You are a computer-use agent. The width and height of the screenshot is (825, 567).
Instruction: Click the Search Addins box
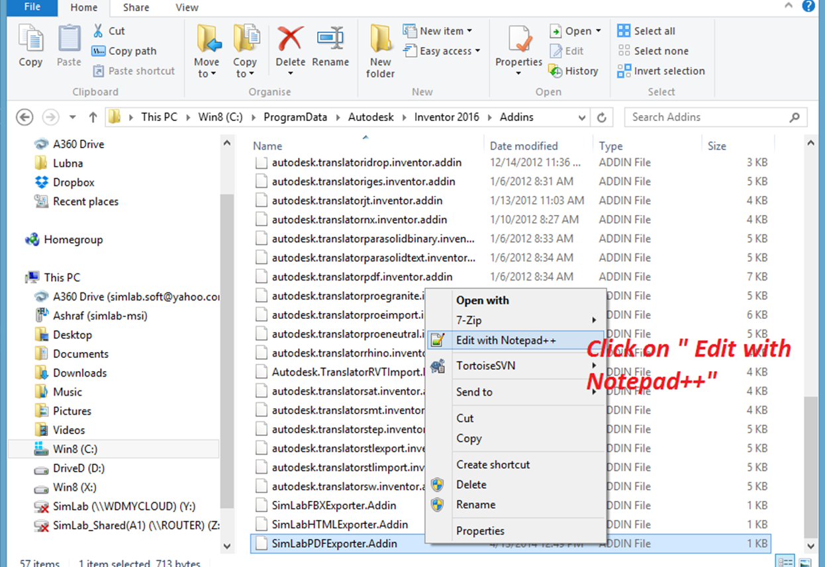pyautogui.click(x=707, y=117)
